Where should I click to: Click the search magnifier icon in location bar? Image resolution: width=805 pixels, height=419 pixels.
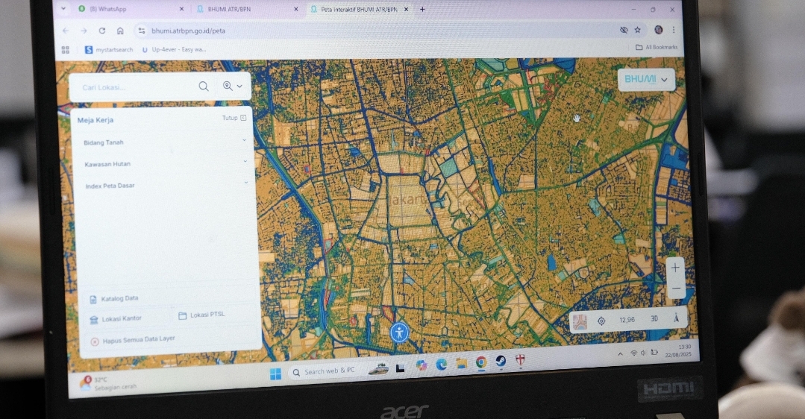coord(204,86)
